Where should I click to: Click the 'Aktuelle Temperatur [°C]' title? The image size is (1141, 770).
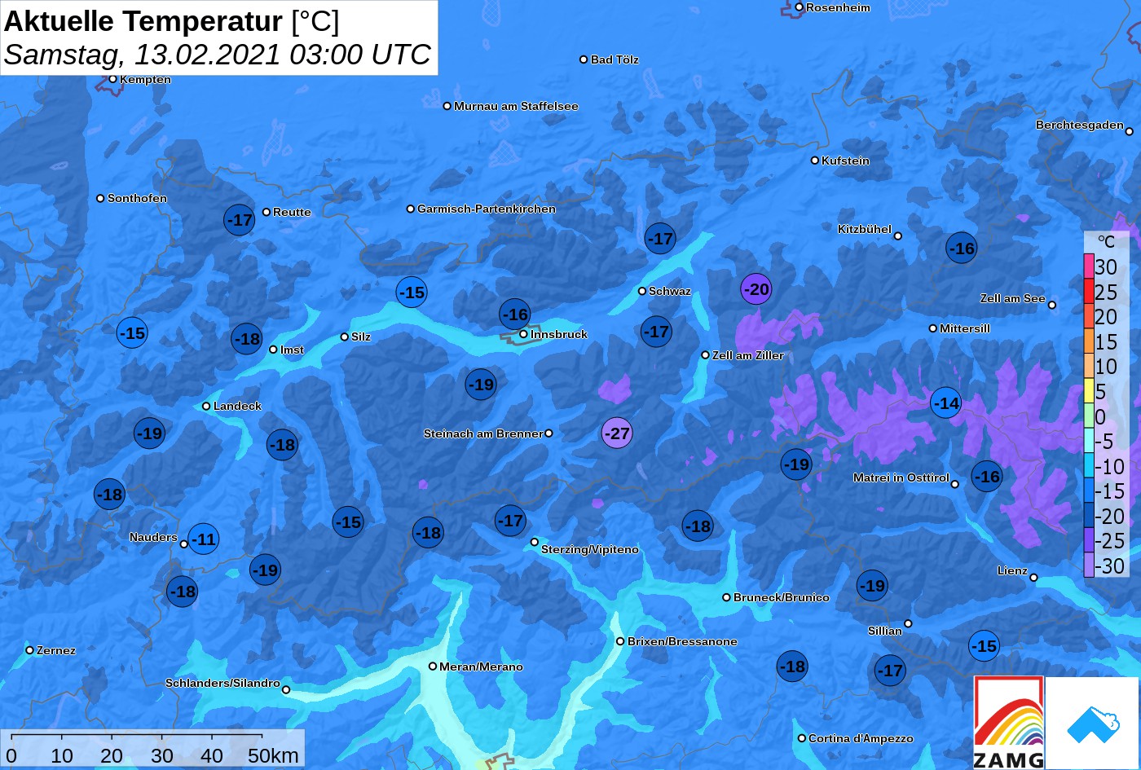pos(172,21)
